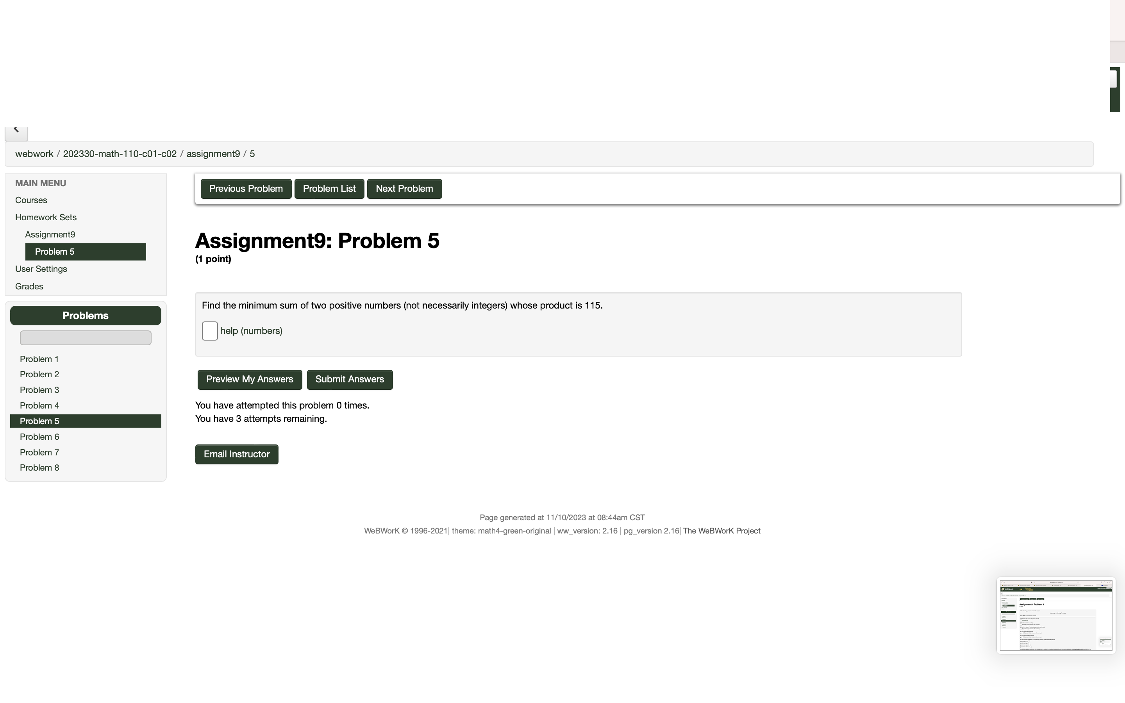Screen dimensions: 1125x703
Task: Expand Assignment9 in the sidebar
Action: (50, 234)
